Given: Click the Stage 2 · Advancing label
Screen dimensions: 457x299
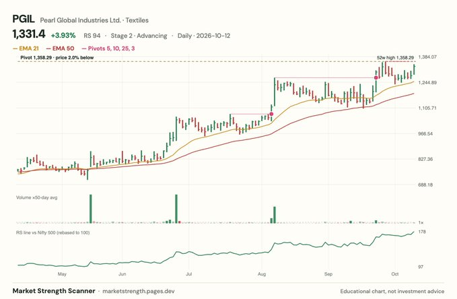Looking at the screenshot, I should [139, 36].
